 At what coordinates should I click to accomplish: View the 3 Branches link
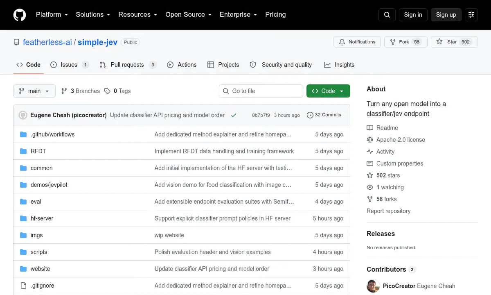[x=81, y=91]
